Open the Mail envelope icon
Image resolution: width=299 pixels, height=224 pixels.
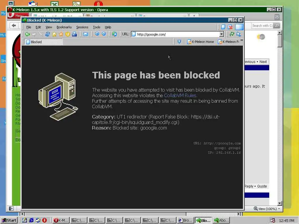click(86, 34)
